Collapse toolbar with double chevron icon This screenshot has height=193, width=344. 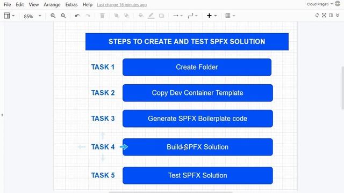(338, 16)
